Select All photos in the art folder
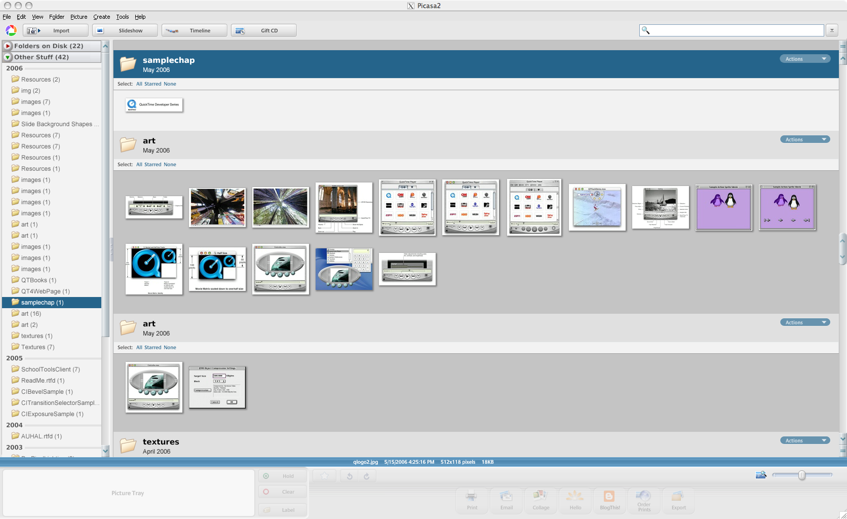Image resolution: width=847 pixels, height=519 pixels. pyautogui.click(x=139, y=164)
